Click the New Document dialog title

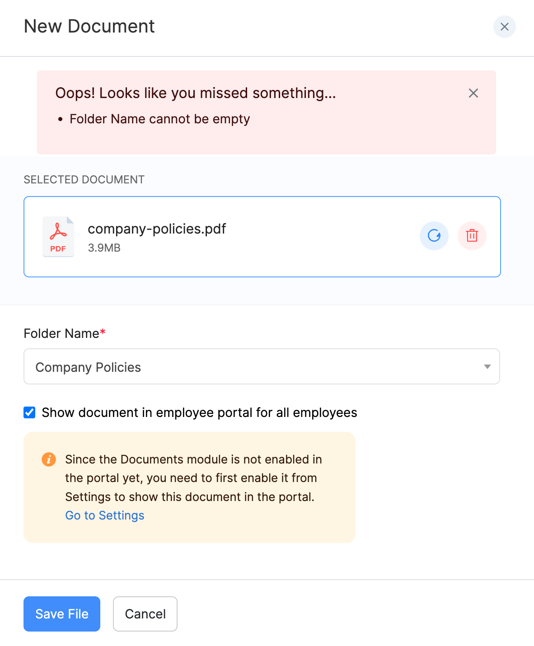pos(89,27)
